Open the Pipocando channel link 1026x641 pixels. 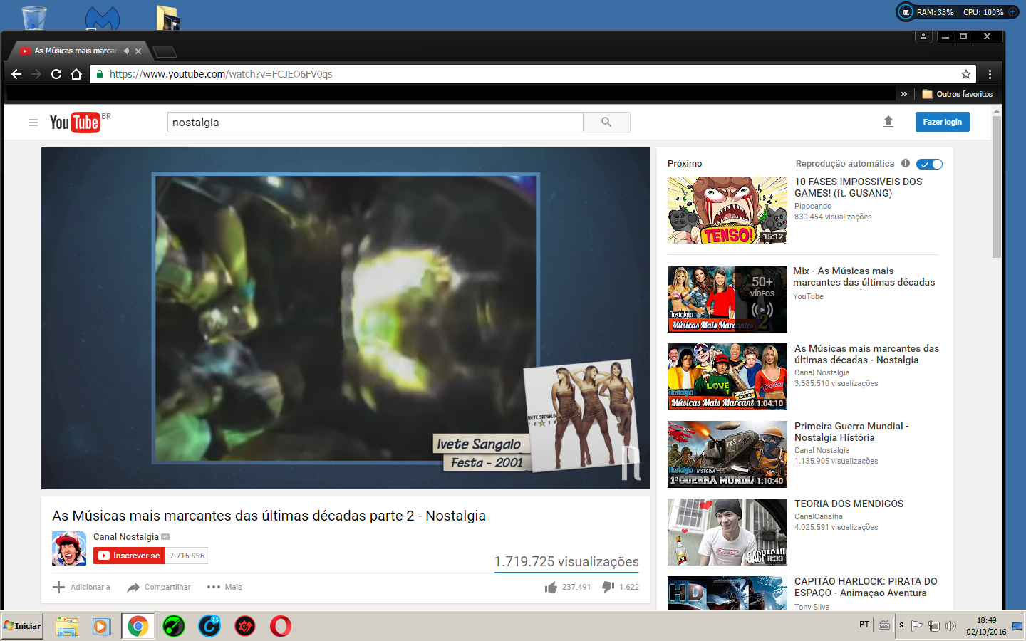coord(813,206)
